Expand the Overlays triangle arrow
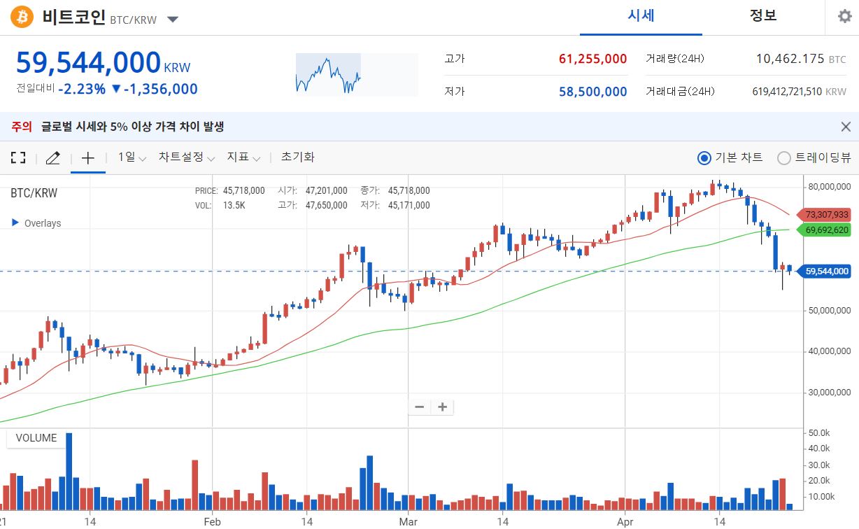859x529 pixels. point(15,223)
